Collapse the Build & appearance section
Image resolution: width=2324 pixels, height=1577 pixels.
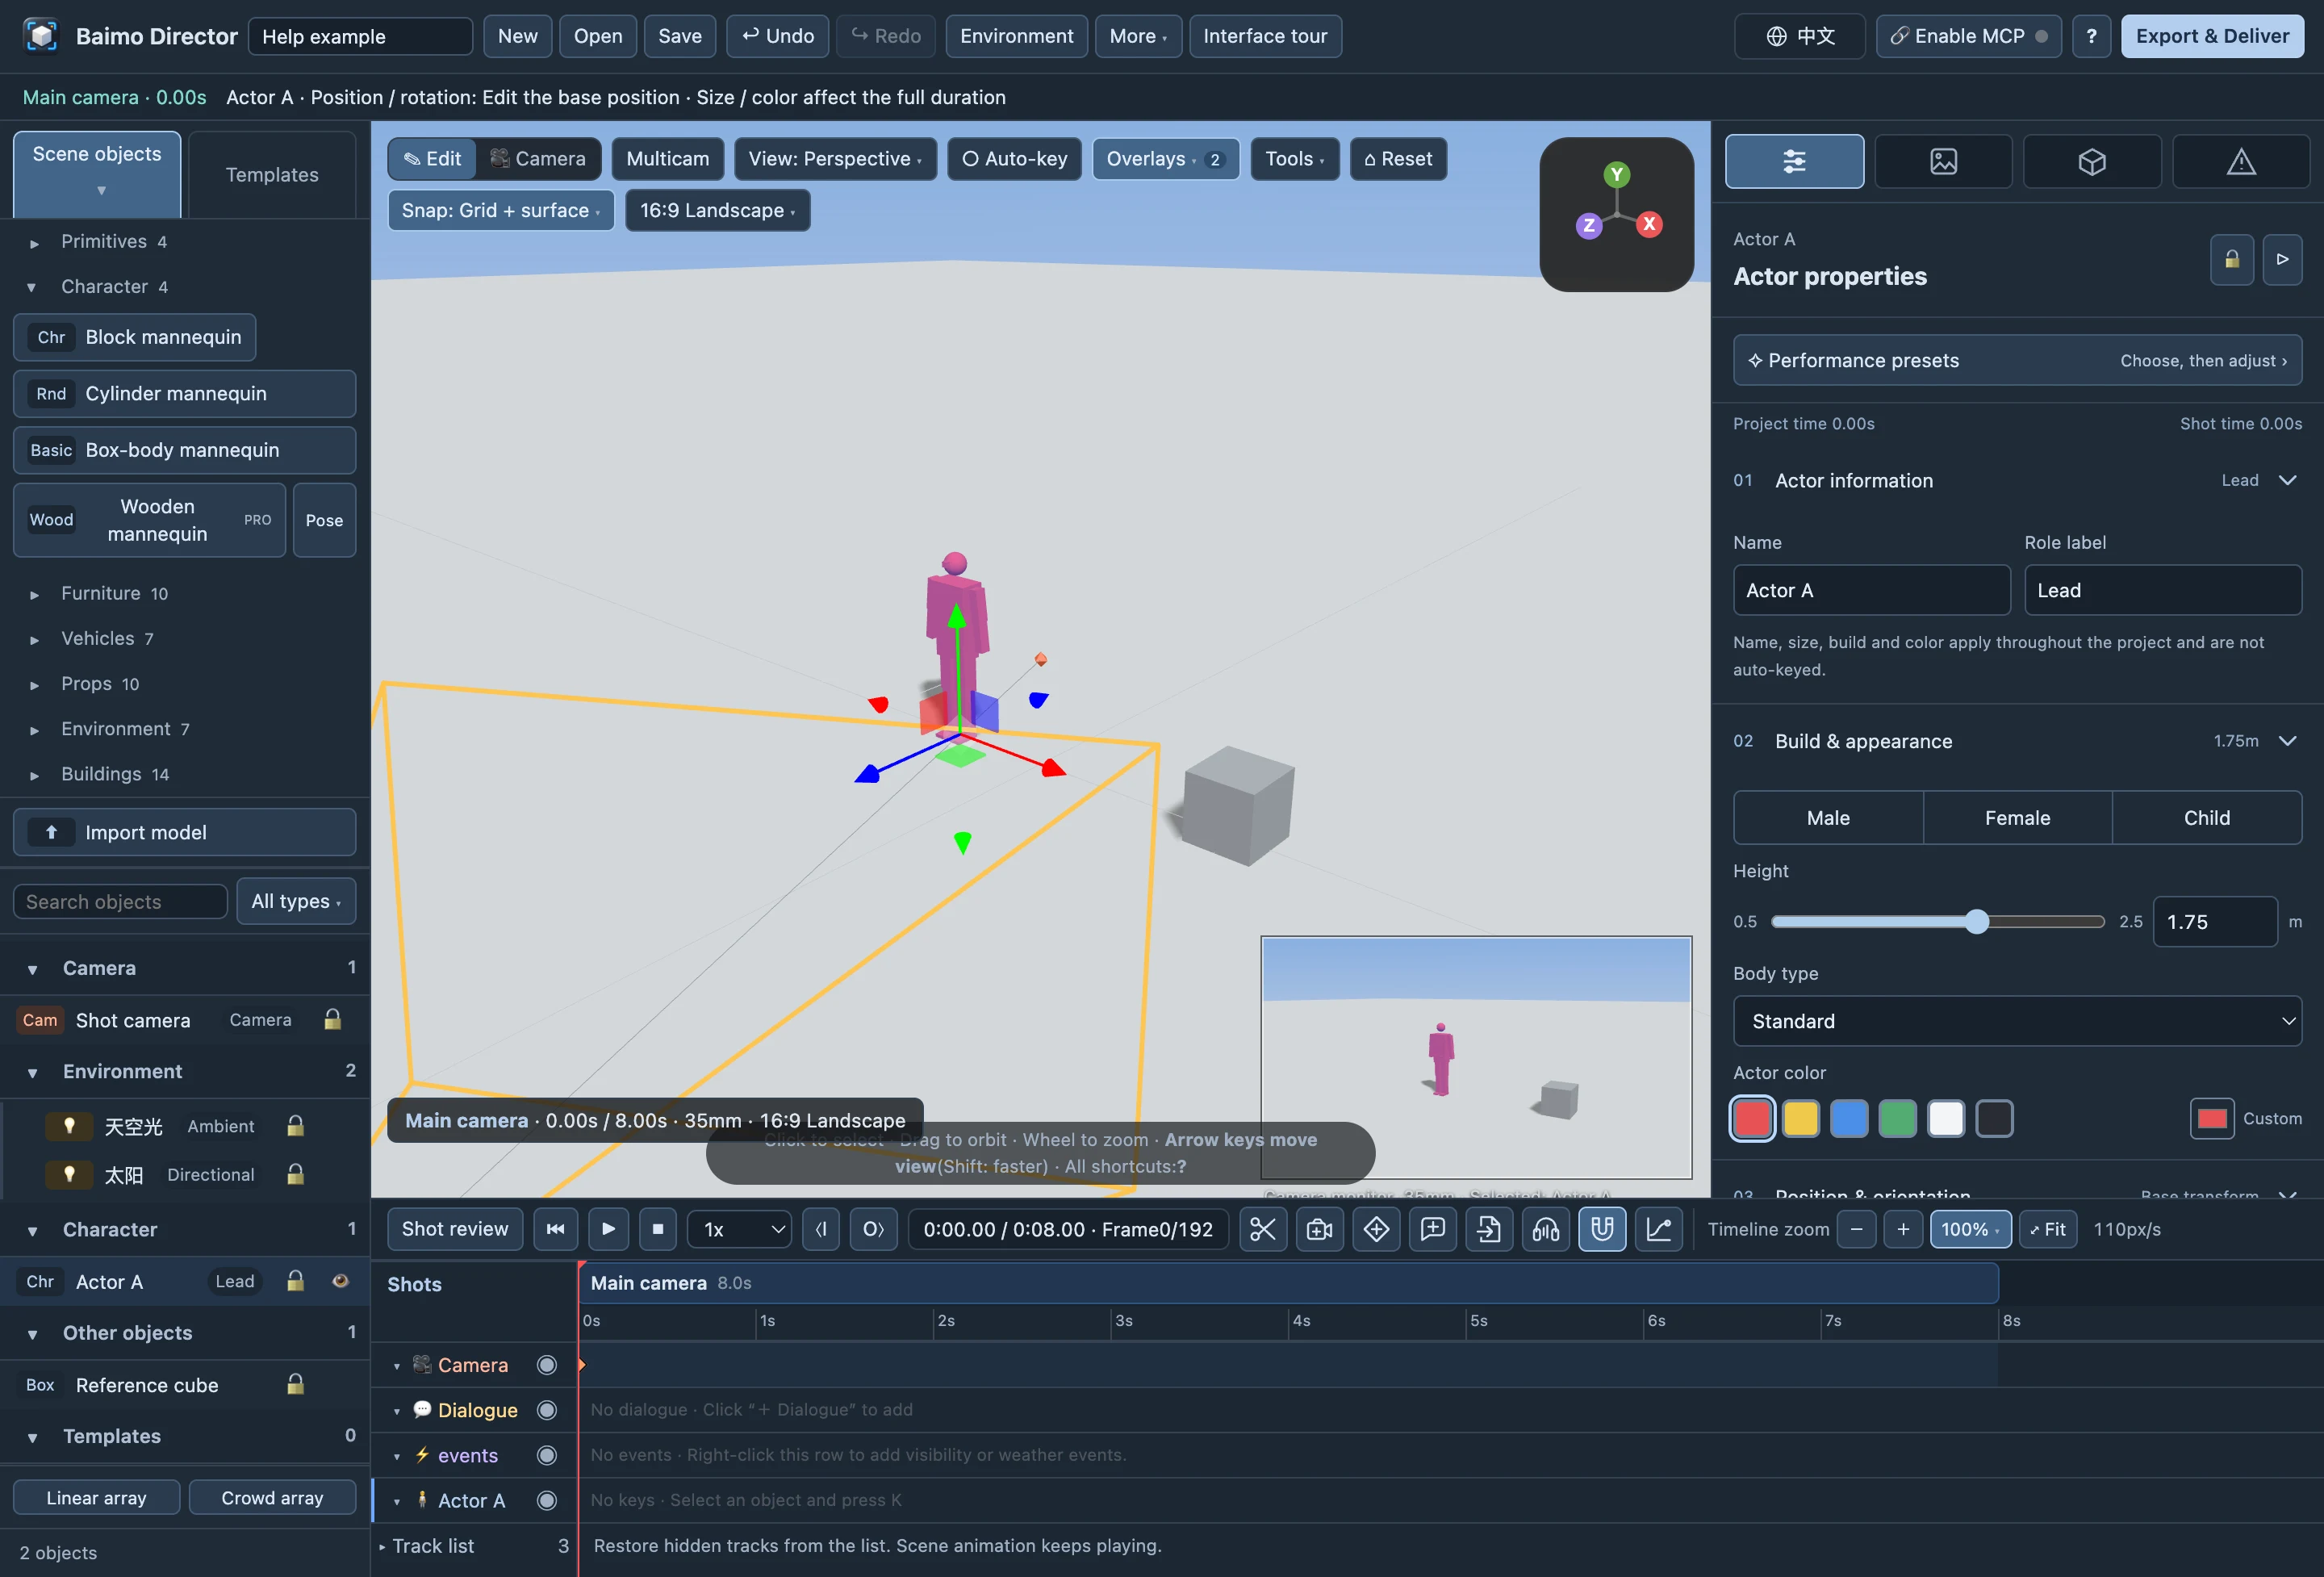pos(2287,741)
